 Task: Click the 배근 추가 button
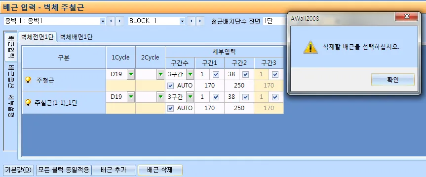[114, 170]
